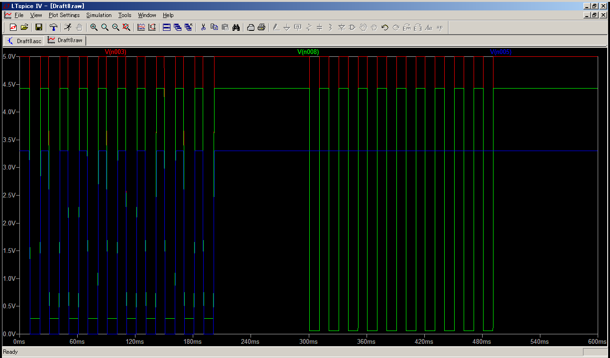The image size is (610, 358).
Task: Open Control Panel via the hammer icon
Action: 54,27
